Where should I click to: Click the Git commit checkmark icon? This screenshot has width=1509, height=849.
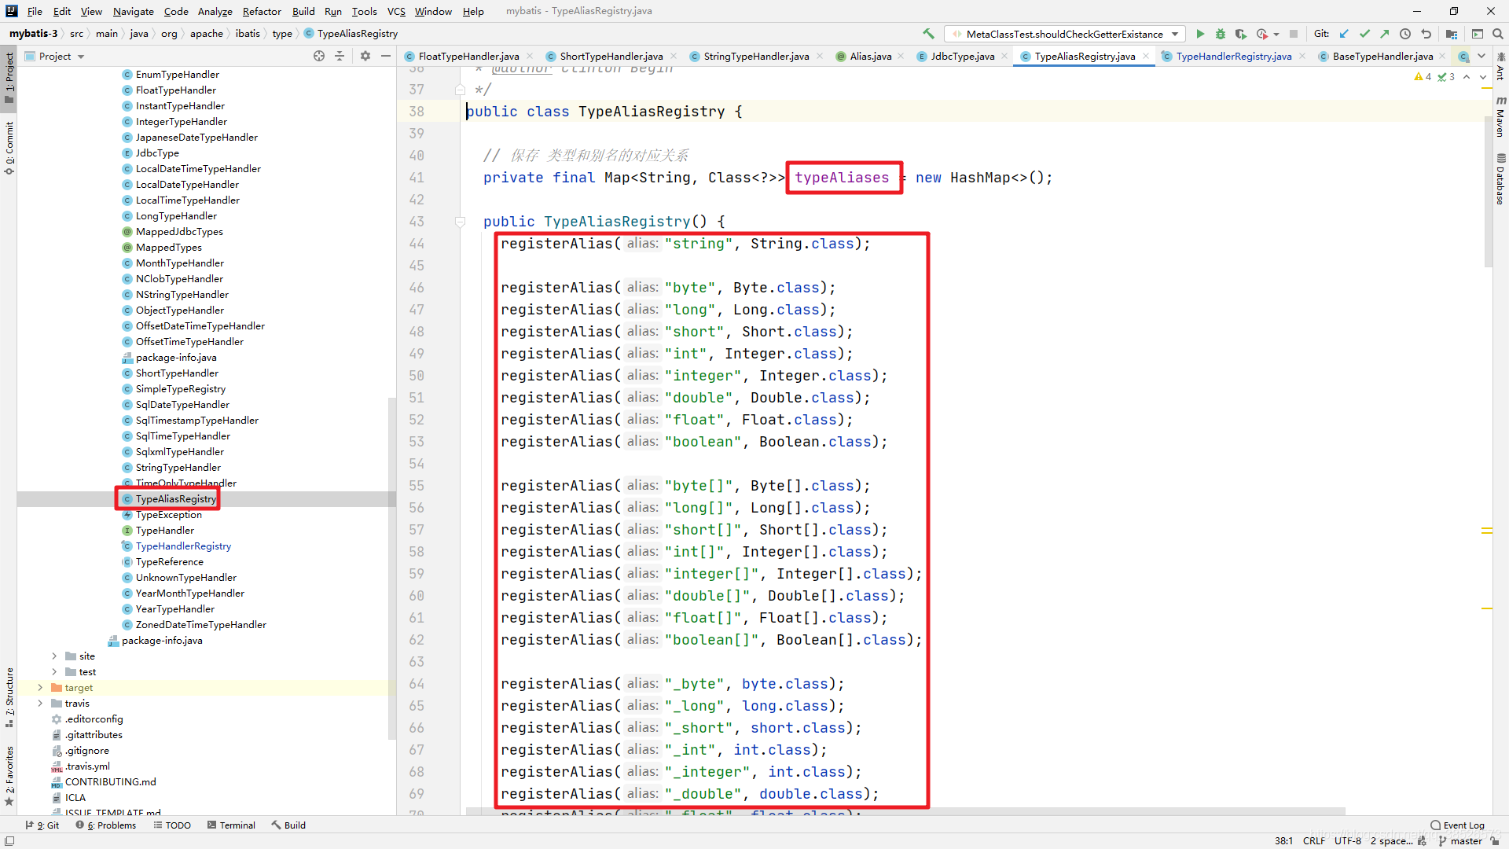(1364, 34)
